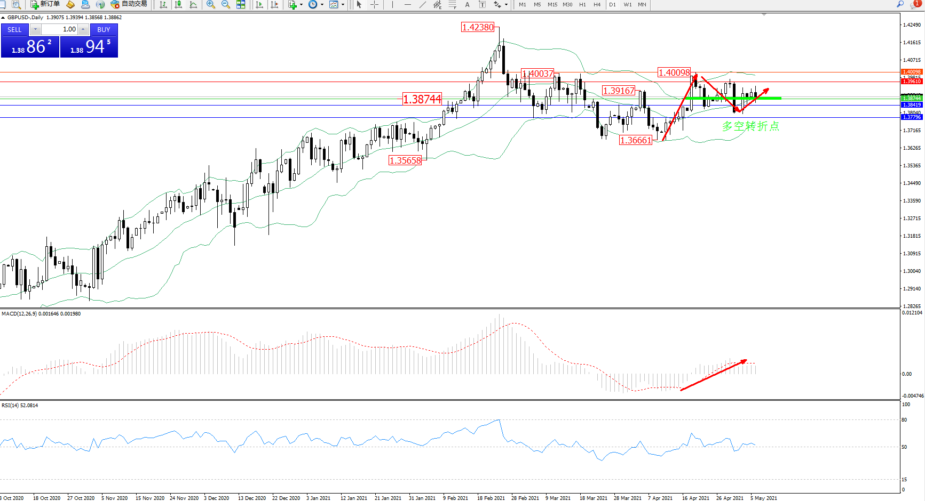Select the crosshair tool
The width and height of the screenshot is (925, 501).
click(375, 4)
